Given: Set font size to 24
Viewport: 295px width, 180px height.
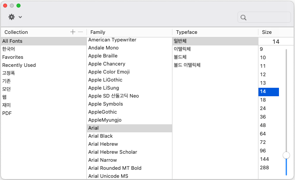Looking at the screenshot, I should click(269, 108).
